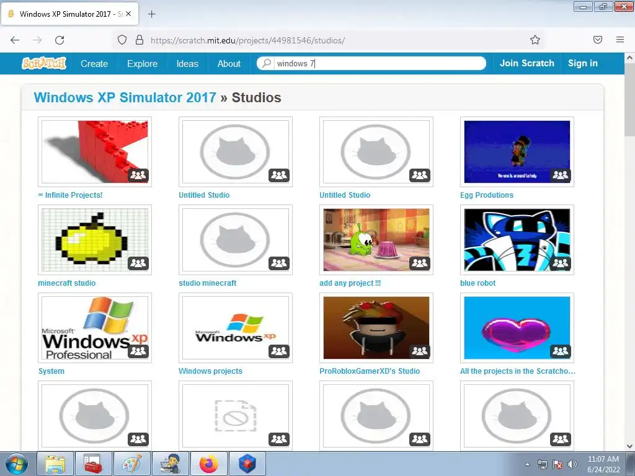Open the System studio link
Viewport: 635px width, 476px height.
[x=51, y=371]
